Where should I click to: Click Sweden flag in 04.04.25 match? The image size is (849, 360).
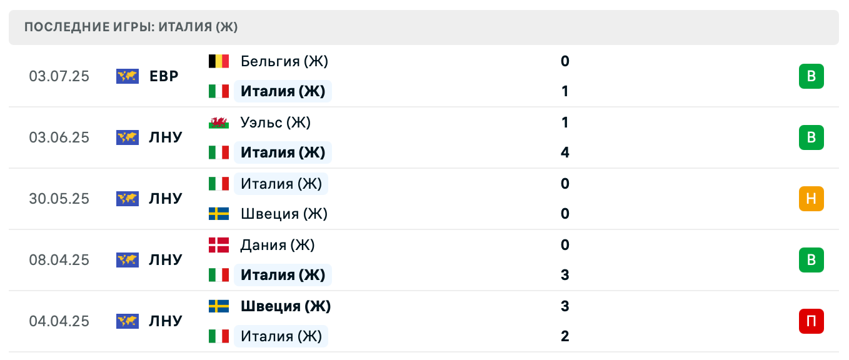pos(219,306)
